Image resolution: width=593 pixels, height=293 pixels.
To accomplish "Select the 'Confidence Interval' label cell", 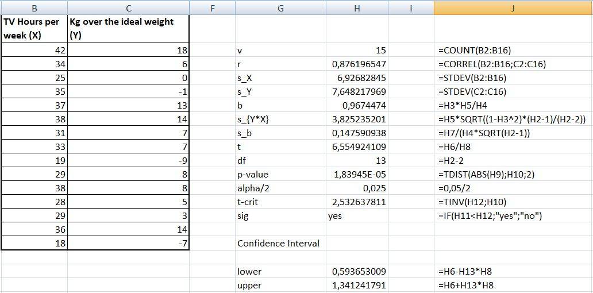I will tap(280, 244).
